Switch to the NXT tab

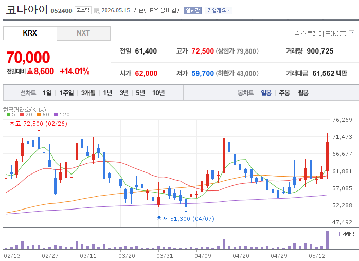click(x=83, y=33)
